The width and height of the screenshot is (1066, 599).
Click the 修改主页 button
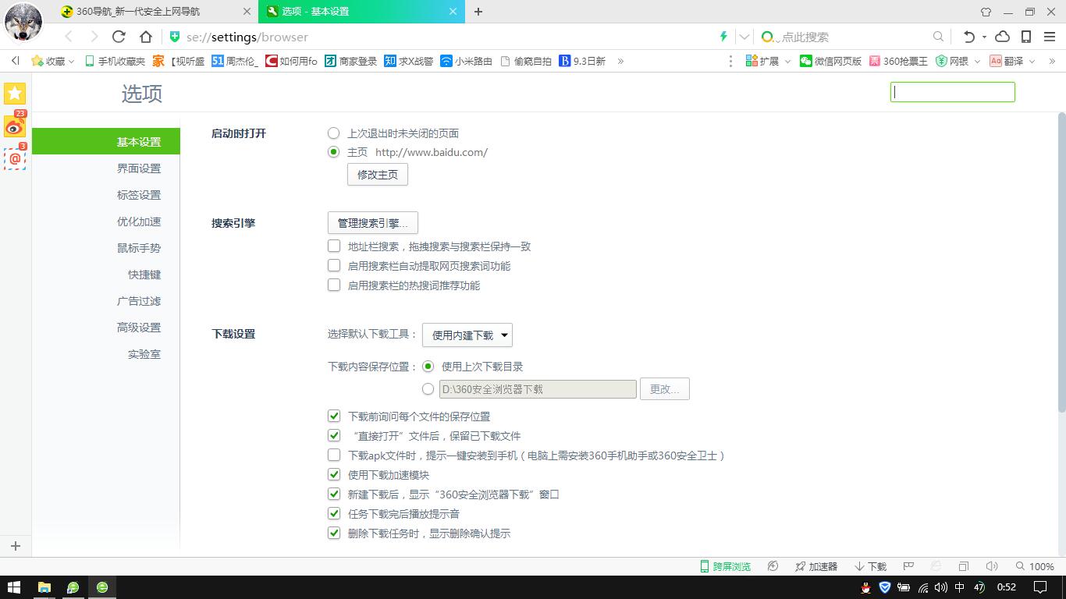[378, 174]
